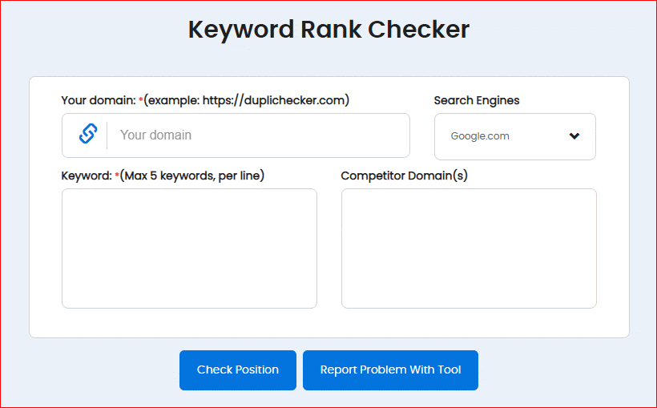Image resolution: width=657 pixels, height=408 pixels.
Task: Click Report Problem With Tool button
Action: click(390, 370)
